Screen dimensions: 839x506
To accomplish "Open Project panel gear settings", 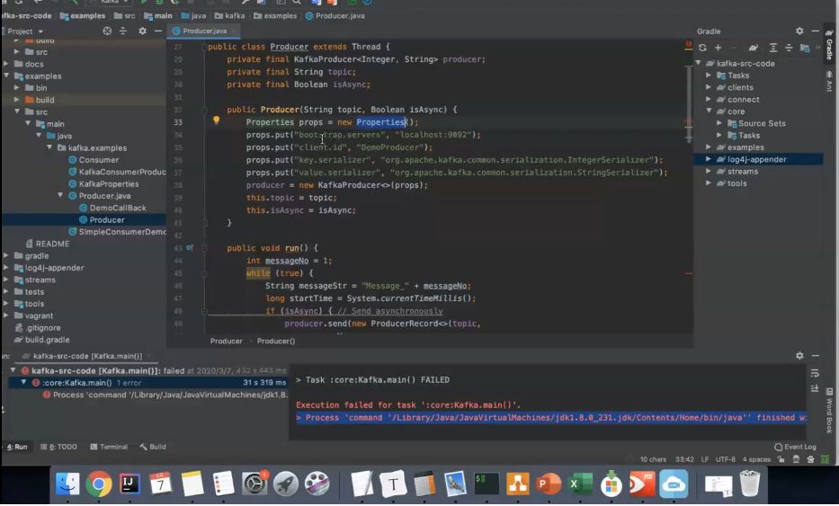I will coord(142,31).
